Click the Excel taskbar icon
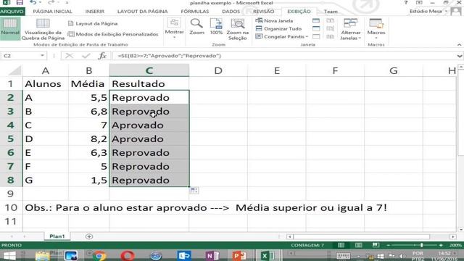The width and height of the screenshot is (464, 261). (268, 256)
